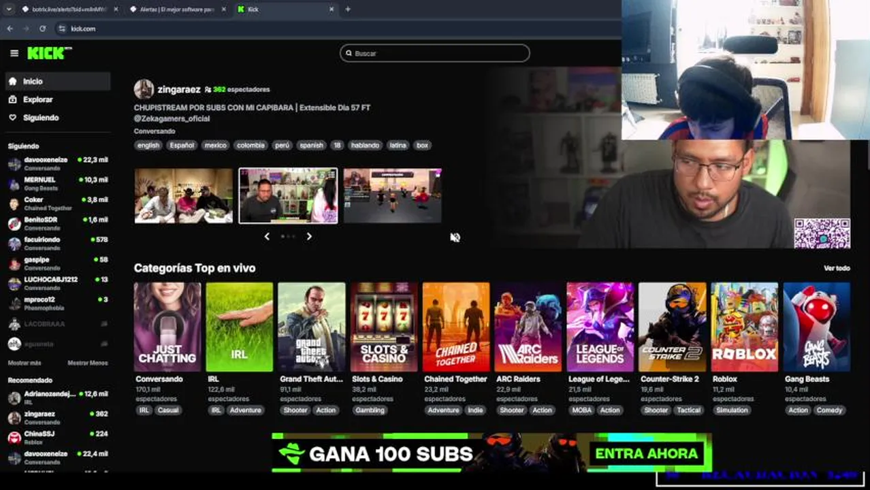Select the Kick browser tab
The width and height of the screenshot is (870, 490).
286,10
